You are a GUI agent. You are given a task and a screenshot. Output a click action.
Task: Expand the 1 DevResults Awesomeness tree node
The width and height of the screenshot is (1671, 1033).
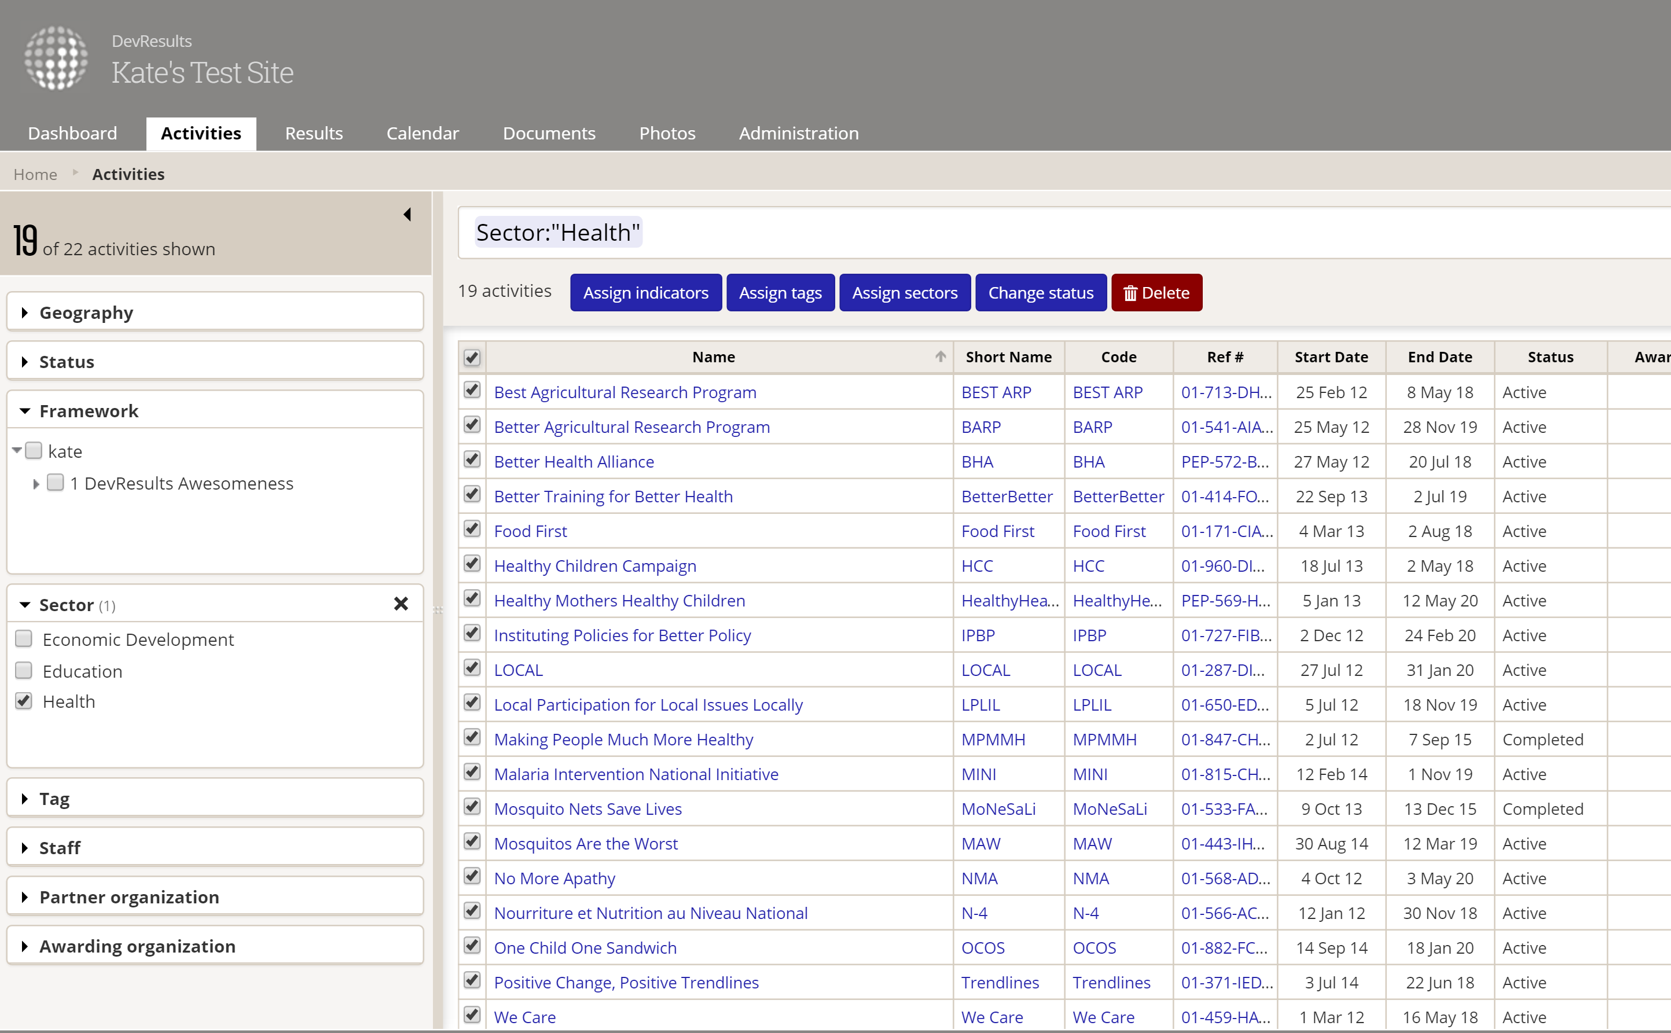coord(36,484)
